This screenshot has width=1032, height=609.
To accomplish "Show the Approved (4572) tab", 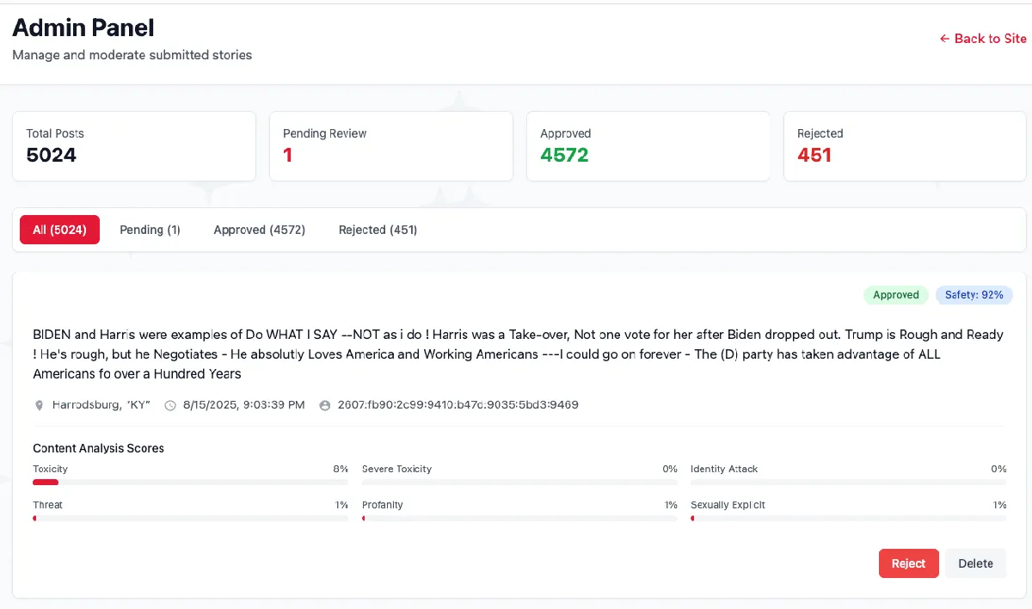I will pos(259,230).
